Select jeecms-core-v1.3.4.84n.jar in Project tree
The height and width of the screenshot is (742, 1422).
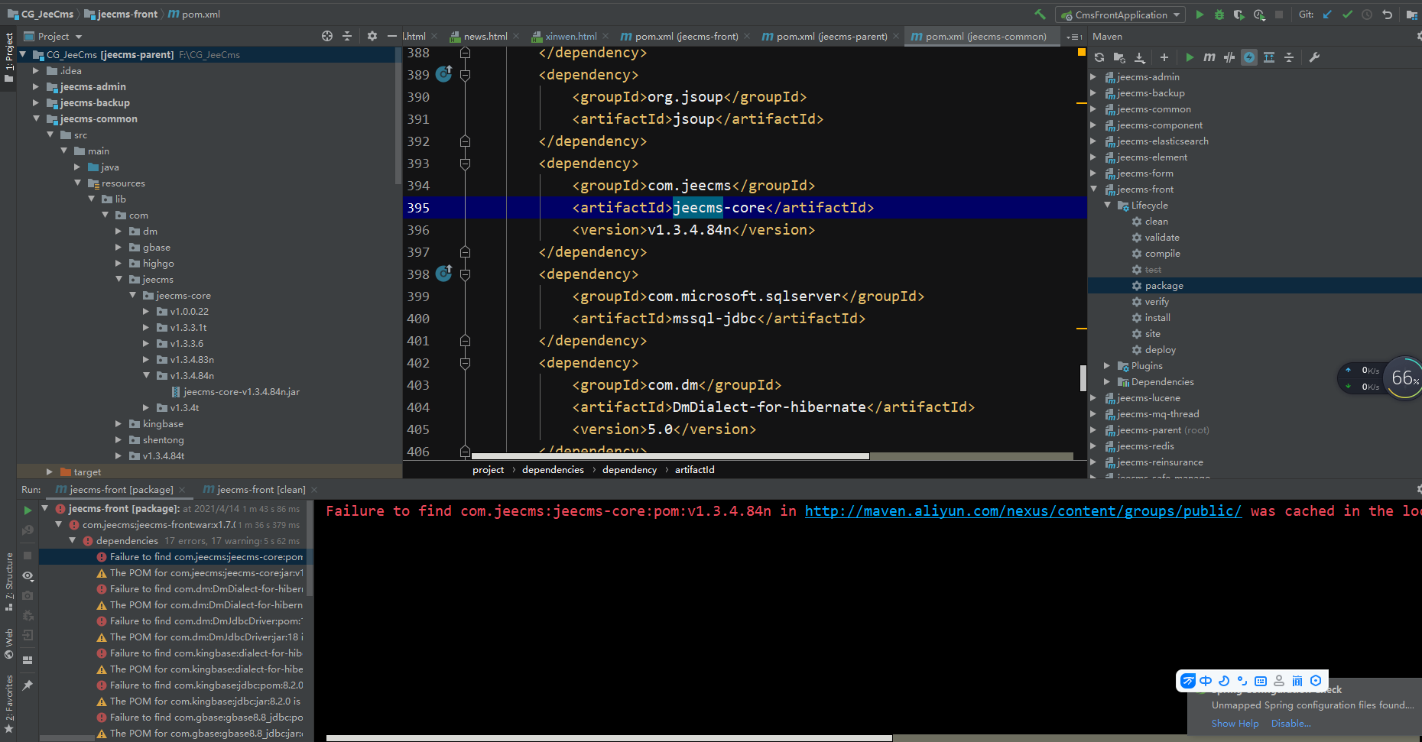coord(241,392)
